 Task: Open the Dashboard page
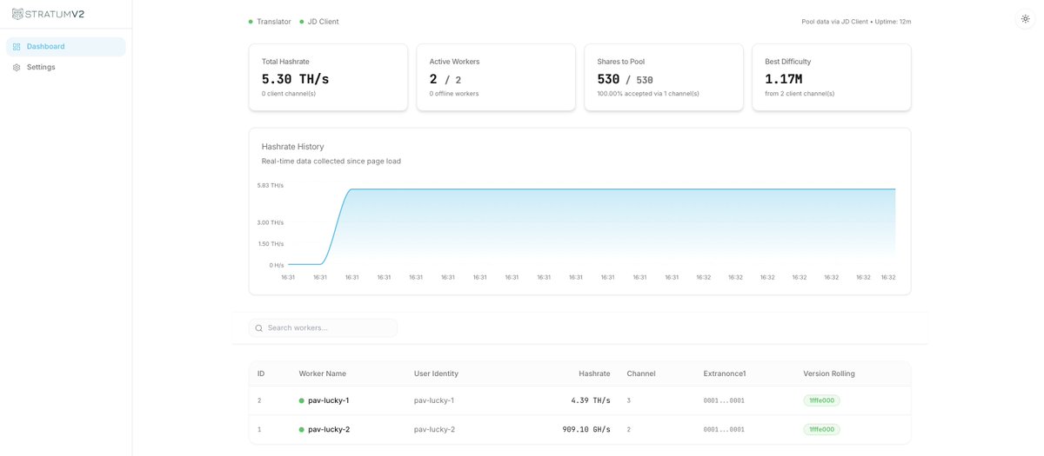click(x=66, y=47)
